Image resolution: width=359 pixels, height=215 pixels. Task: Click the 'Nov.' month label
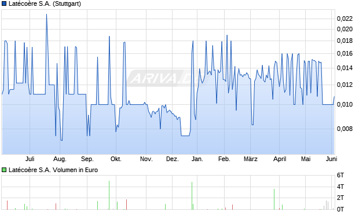(146, 159)
